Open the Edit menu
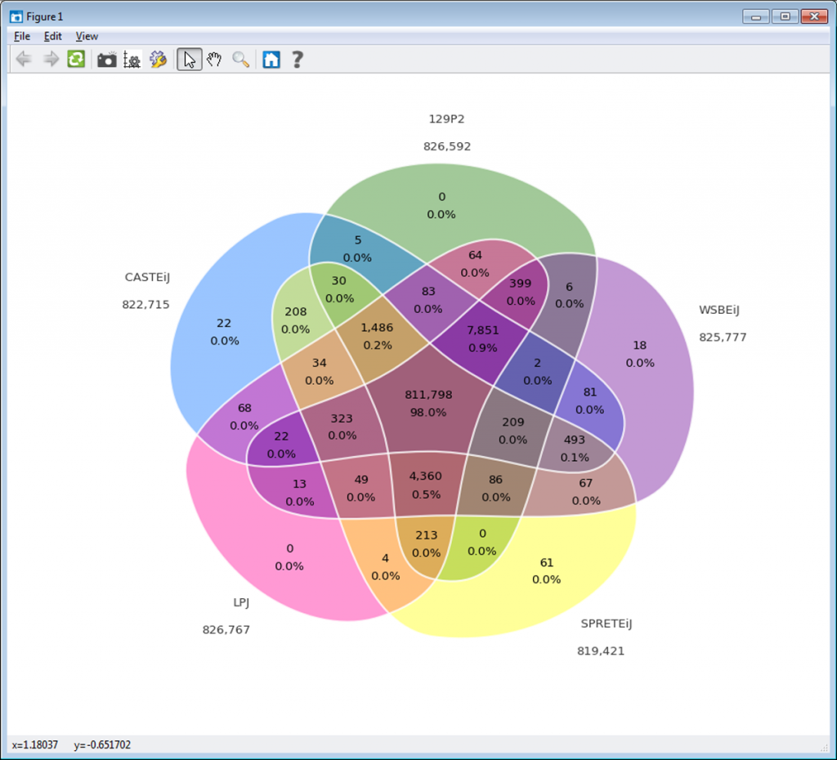 (x=52, y=36)
